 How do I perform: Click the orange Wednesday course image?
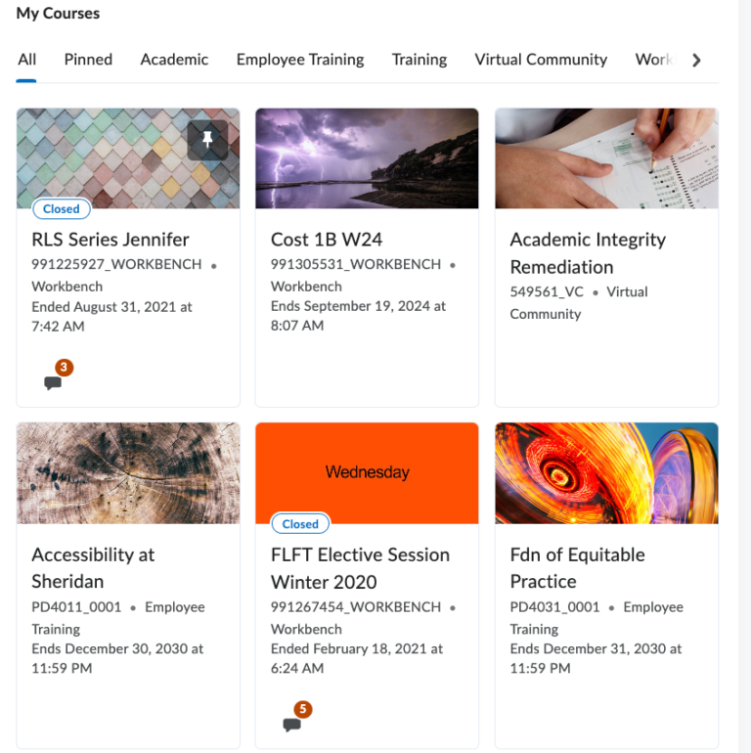(x=367, y=473)
